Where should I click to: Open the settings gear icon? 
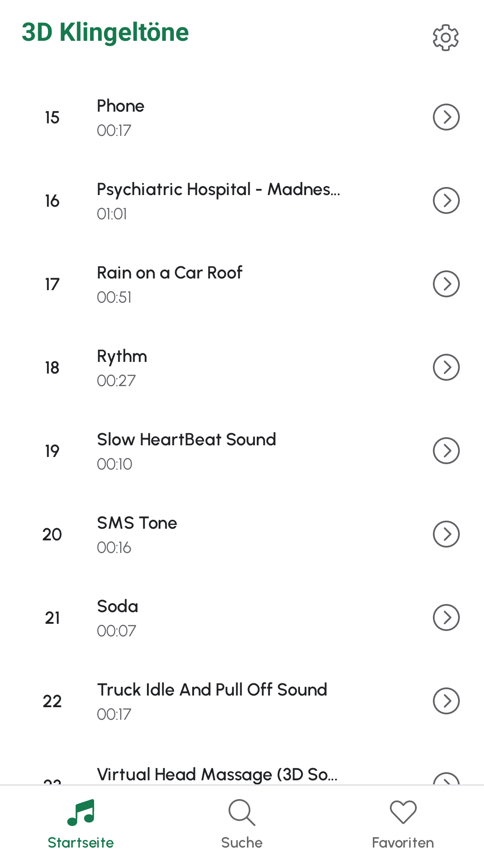click(x=445, y=37)
